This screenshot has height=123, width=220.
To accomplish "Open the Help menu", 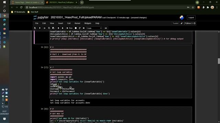I will pyautogui.click(x=97, y=23).
